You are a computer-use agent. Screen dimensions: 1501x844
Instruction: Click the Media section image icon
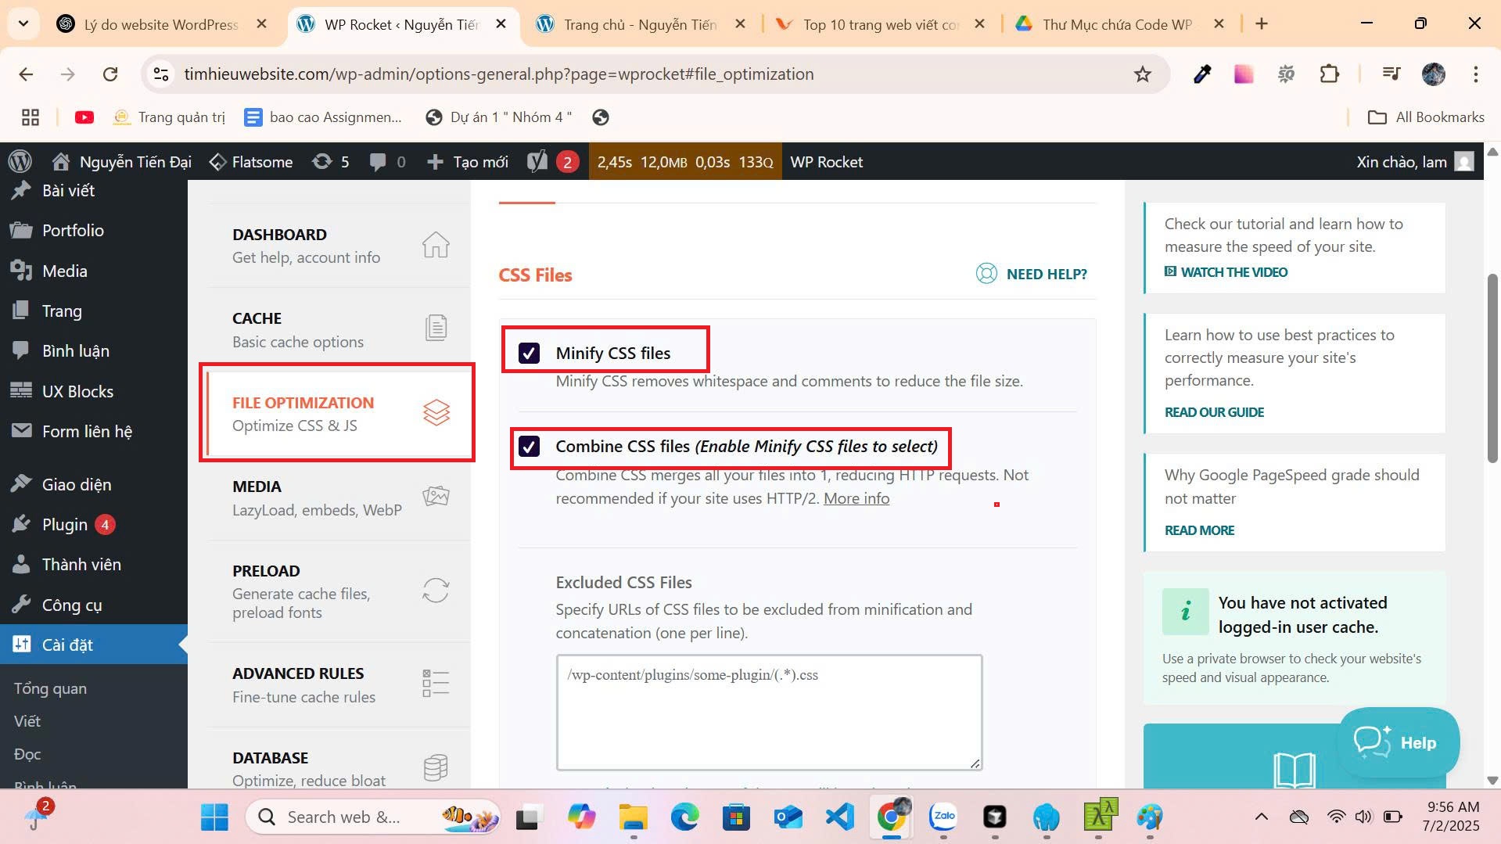(x=436, y=496)
